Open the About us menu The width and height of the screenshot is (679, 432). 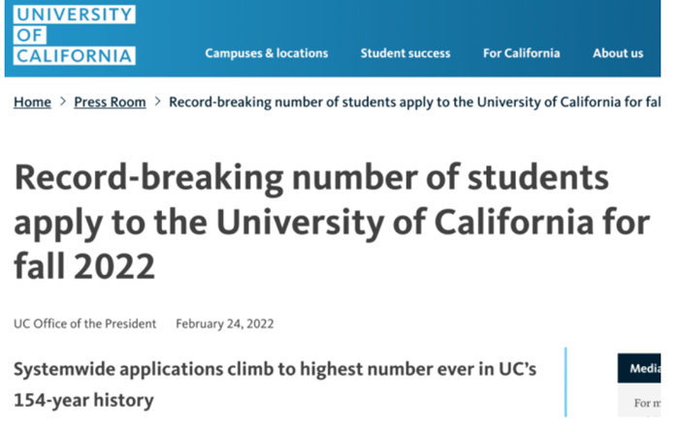618,53
